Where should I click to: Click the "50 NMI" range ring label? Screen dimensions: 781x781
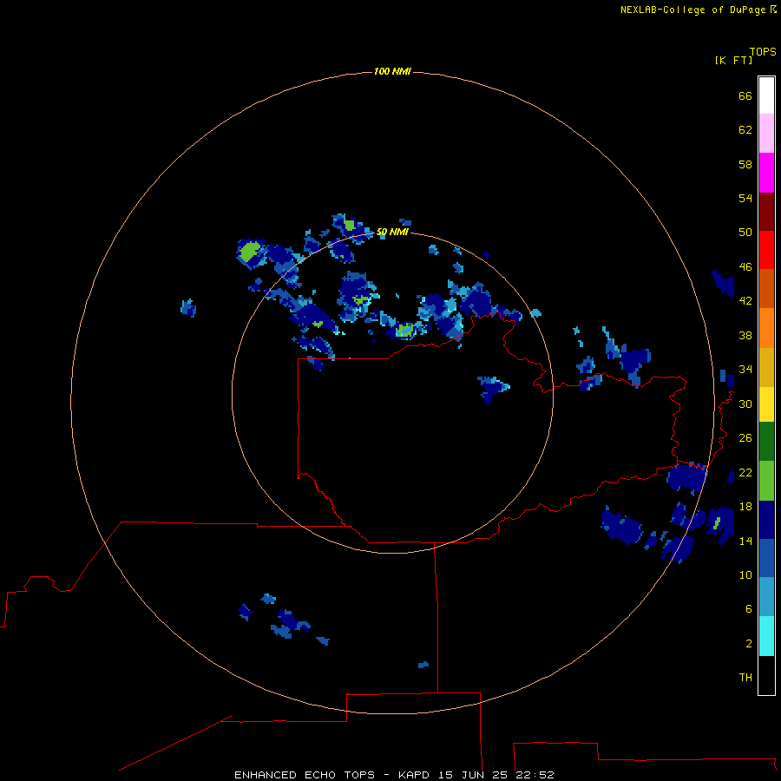click(x=392, y=232)
